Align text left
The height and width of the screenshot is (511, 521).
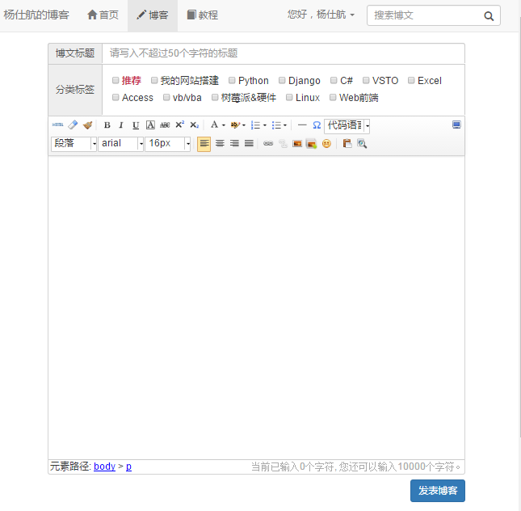click(204, 144)
